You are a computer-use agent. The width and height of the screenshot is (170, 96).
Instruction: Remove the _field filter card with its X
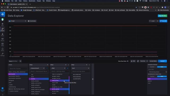[69, 65]
